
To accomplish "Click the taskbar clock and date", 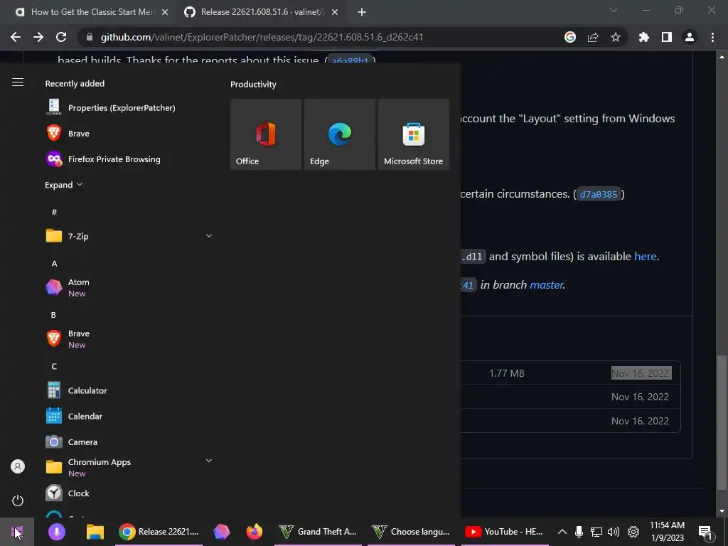I will pyautogui.click(x=667, y=532).
